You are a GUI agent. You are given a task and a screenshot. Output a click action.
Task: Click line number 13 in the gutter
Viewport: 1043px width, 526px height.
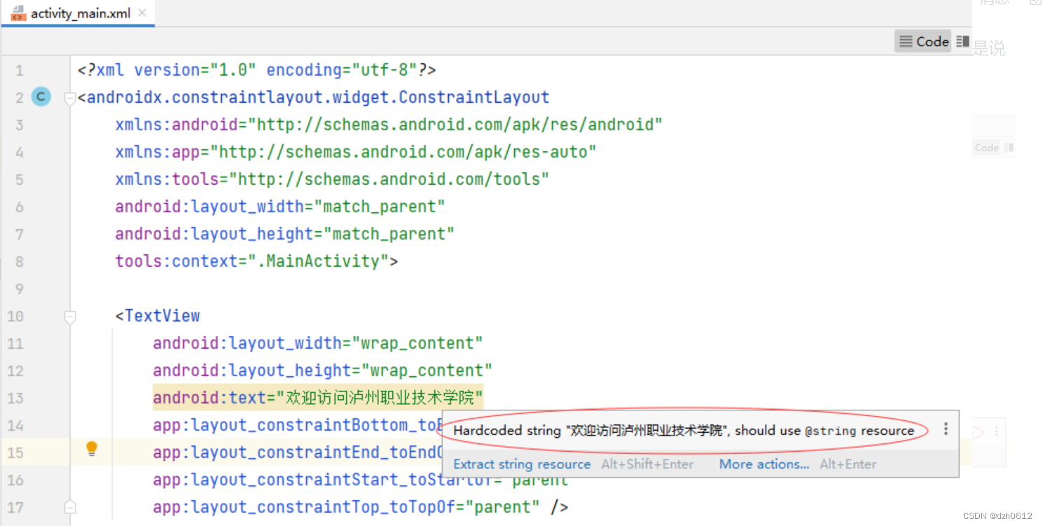tap(15, 398)
